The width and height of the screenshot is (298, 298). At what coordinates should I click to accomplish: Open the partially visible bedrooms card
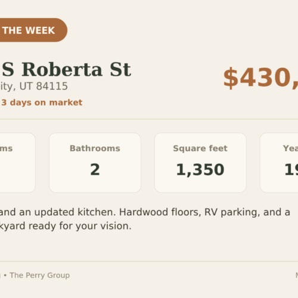[x=17, y=163]
